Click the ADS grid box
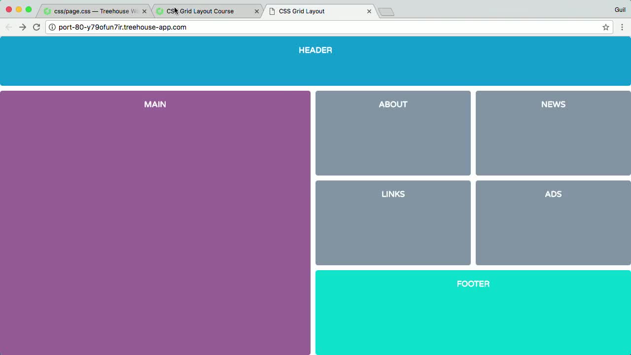This screenshot has height=355, width=631. [x=553, y=222]
